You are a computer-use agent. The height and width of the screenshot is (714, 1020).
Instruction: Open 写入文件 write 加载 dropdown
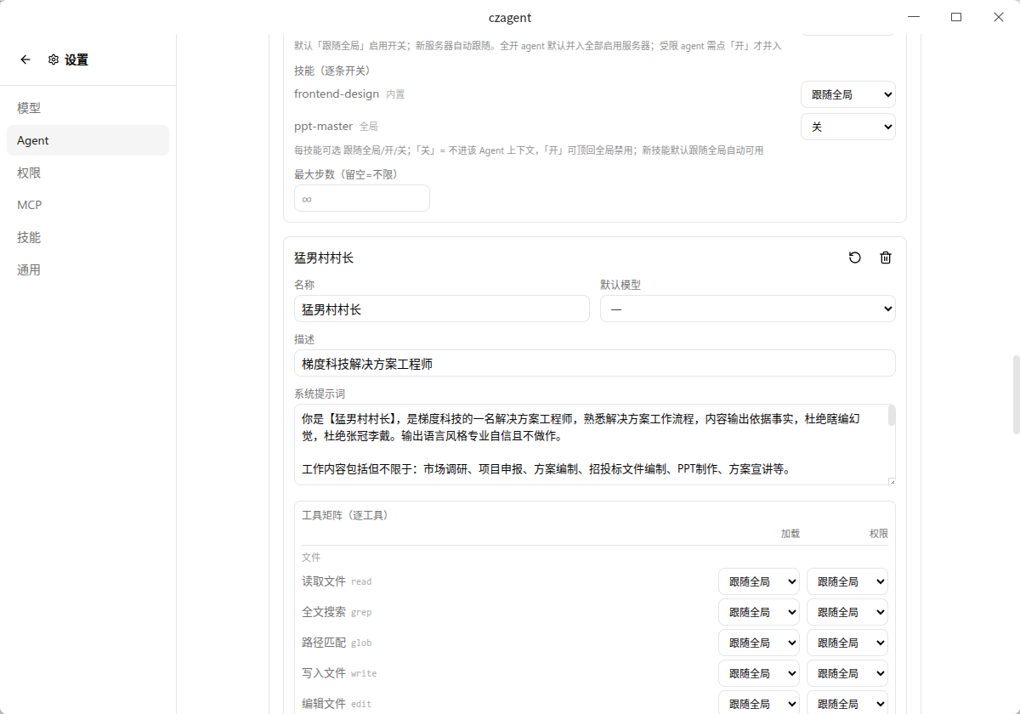point(759,673)
